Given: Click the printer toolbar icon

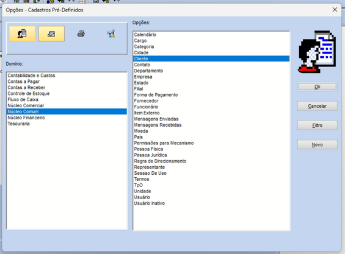Looking at the screenshot, I should 81,34.
